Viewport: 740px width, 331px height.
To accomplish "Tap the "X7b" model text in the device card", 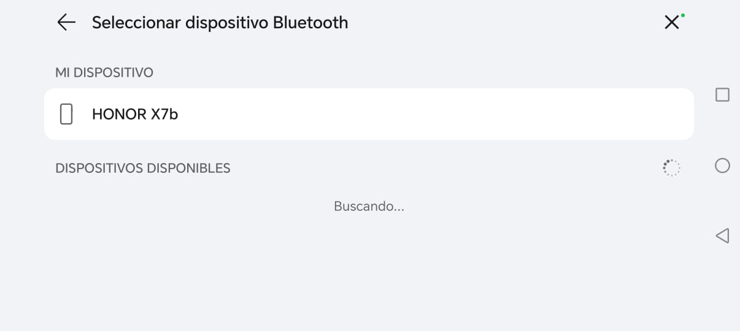I will coord(164,114).
